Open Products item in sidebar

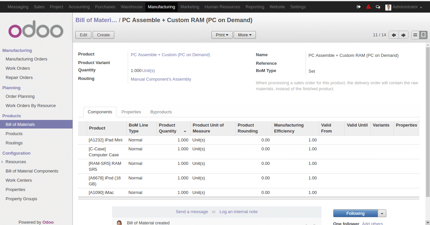[14, 134]
